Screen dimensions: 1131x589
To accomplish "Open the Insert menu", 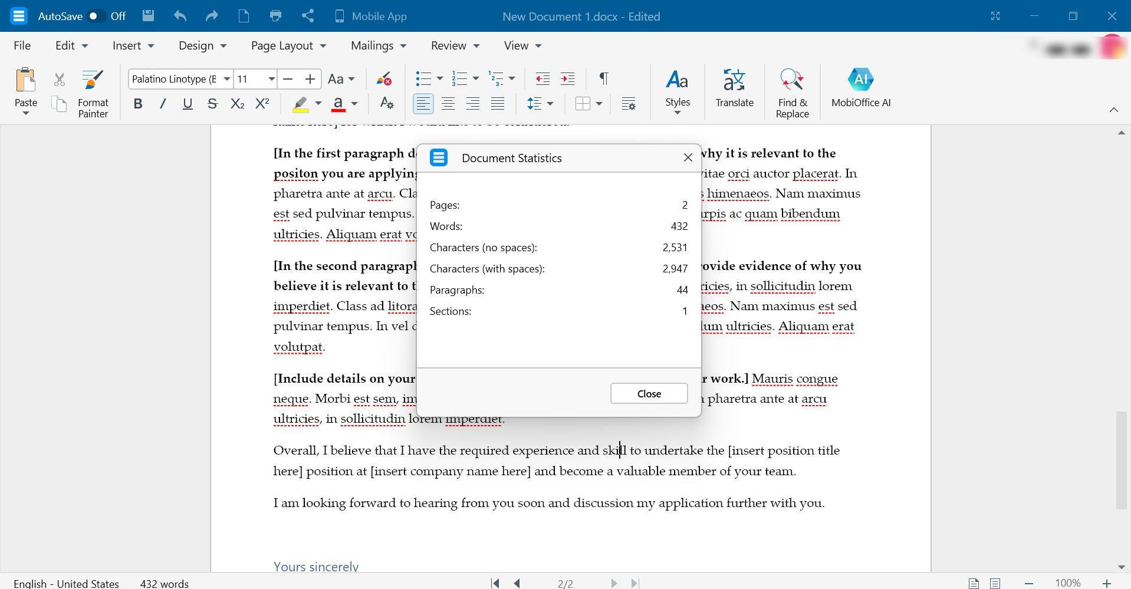I will (133, 45).
